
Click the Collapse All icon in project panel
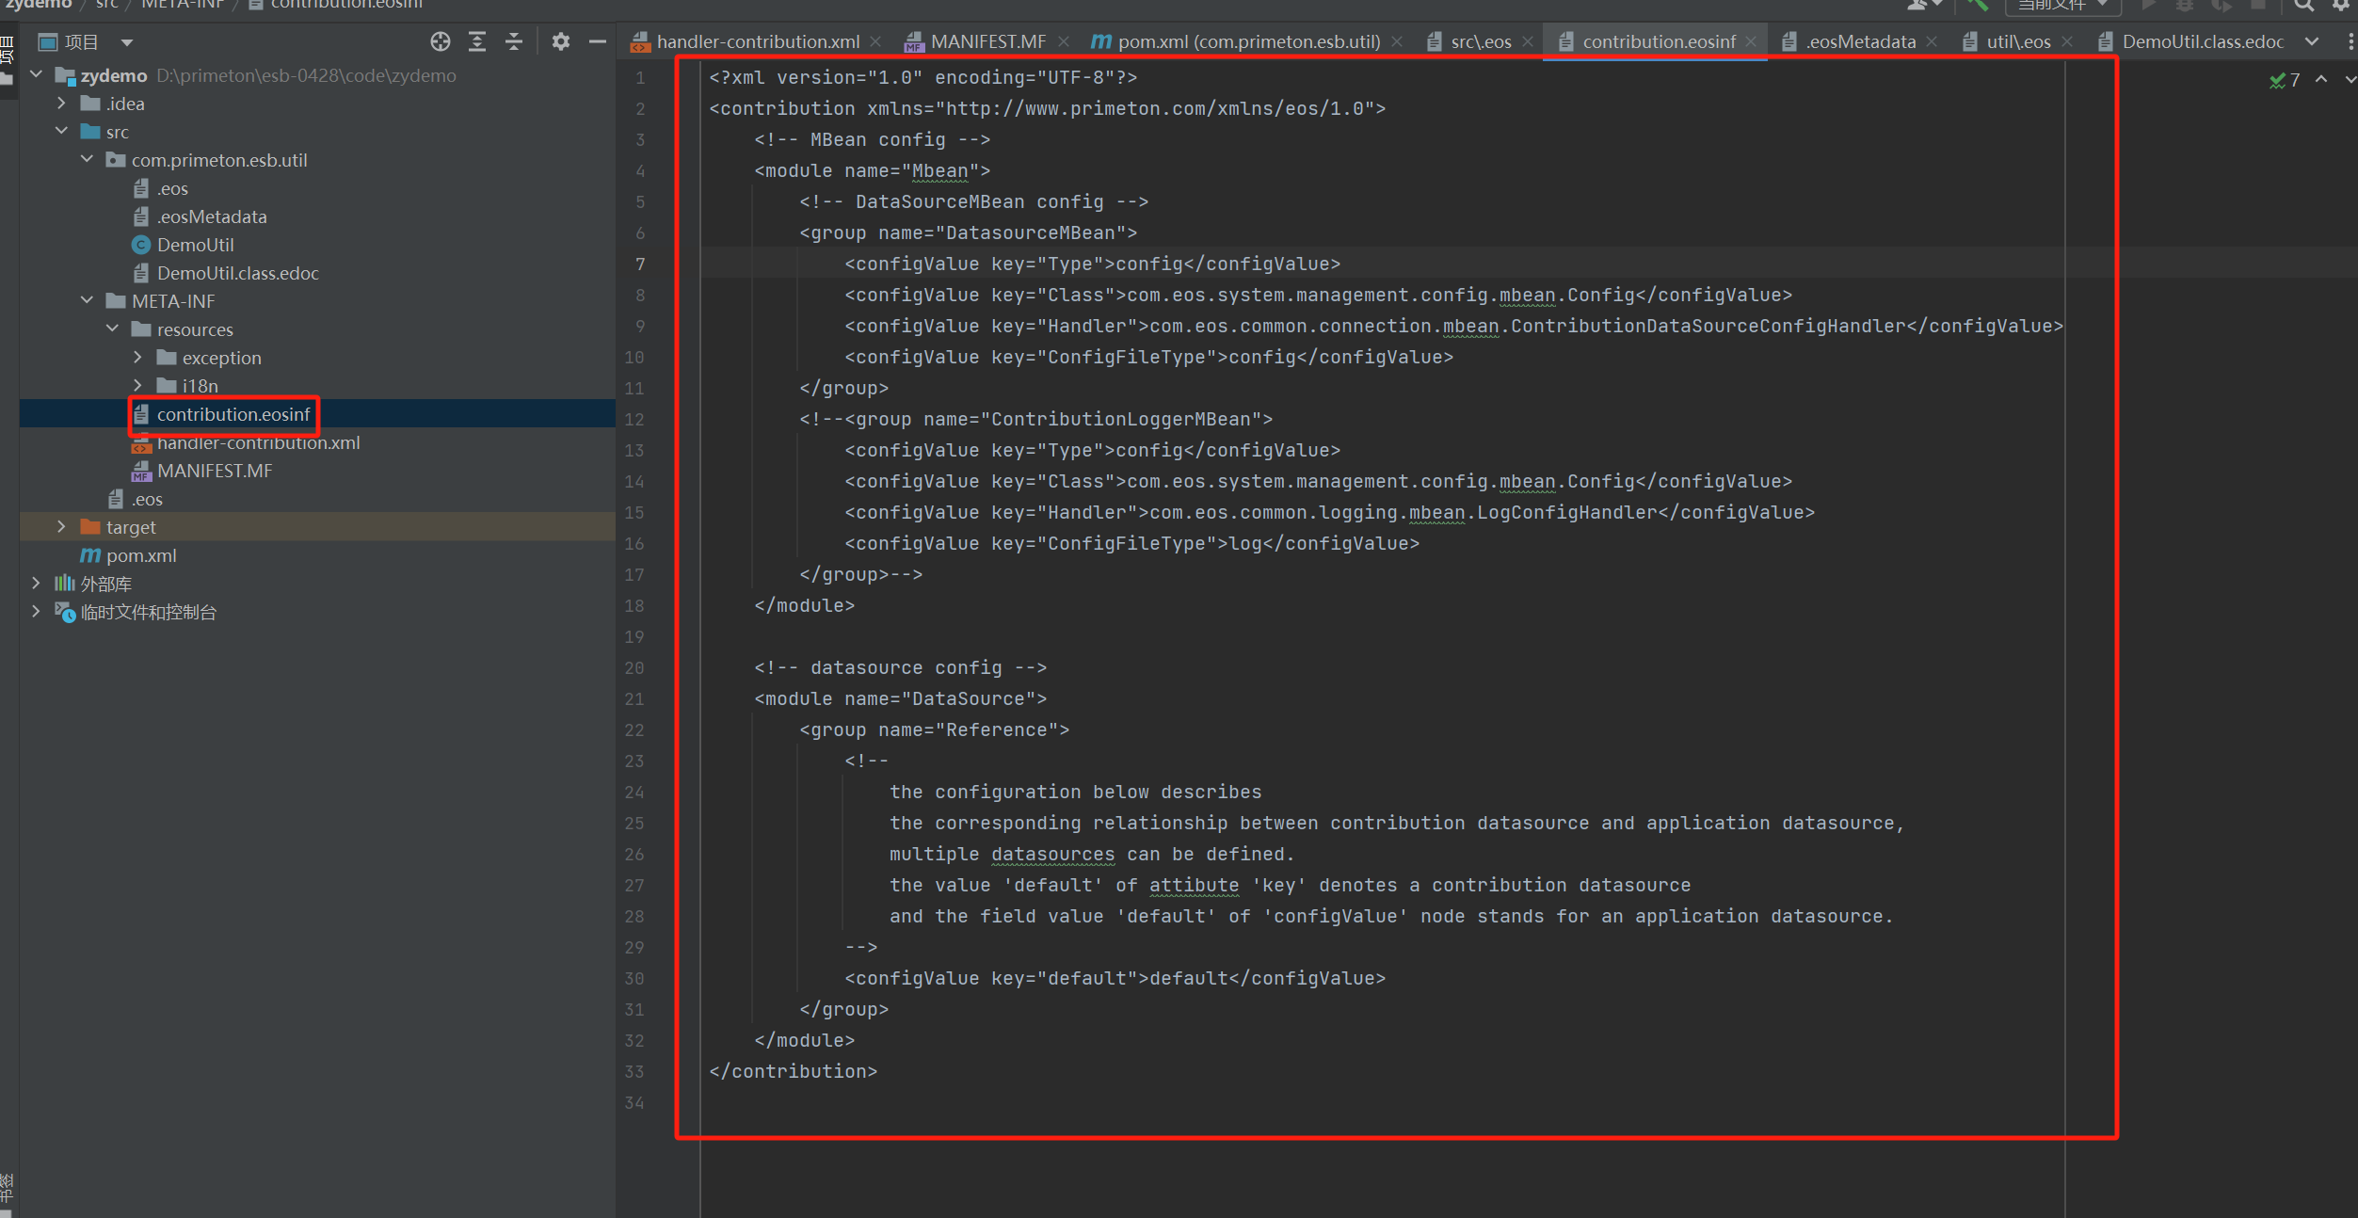click(x=514, y=41)
